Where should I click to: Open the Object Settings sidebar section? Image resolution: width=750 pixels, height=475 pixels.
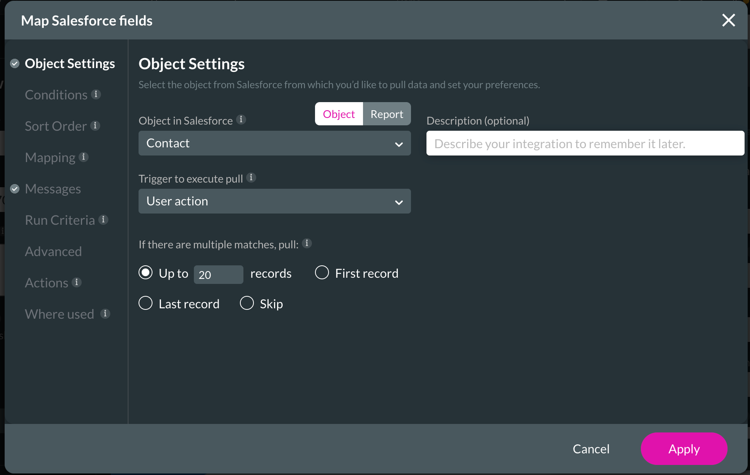point(70,63)
